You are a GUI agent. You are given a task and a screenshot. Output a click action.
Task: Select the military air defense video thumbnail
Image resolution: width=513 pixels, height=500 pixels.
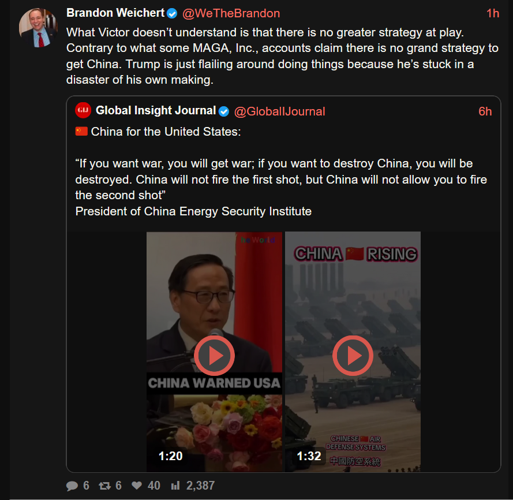coord(353,352)
